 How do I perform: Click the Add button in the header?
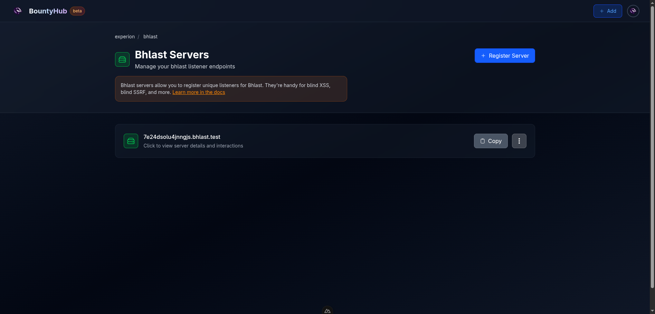pos(608,11)
